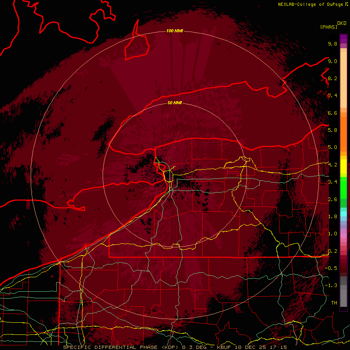The width and height of the screenshot is (350, 350).
Task: Click the TH legend label
Action: click(x=334, y=303)
